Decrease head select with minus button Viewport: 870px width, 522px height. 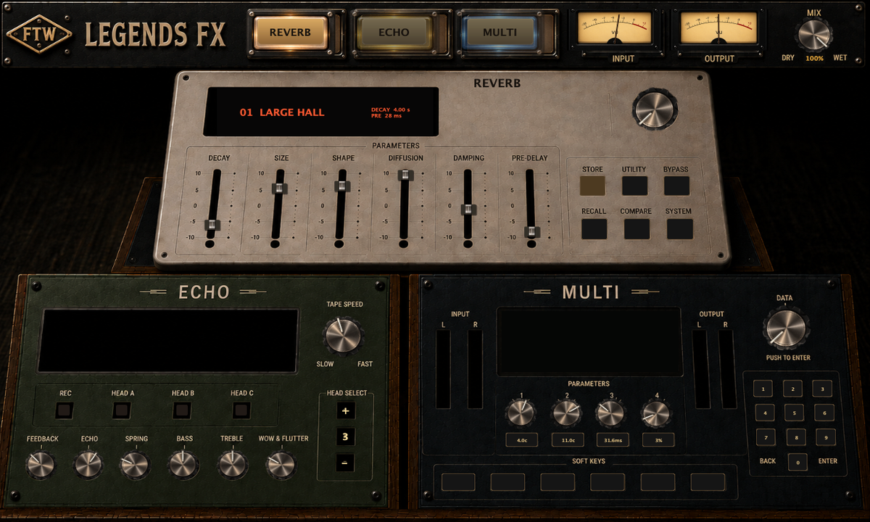pyautogui.click(x=345, y=463)
